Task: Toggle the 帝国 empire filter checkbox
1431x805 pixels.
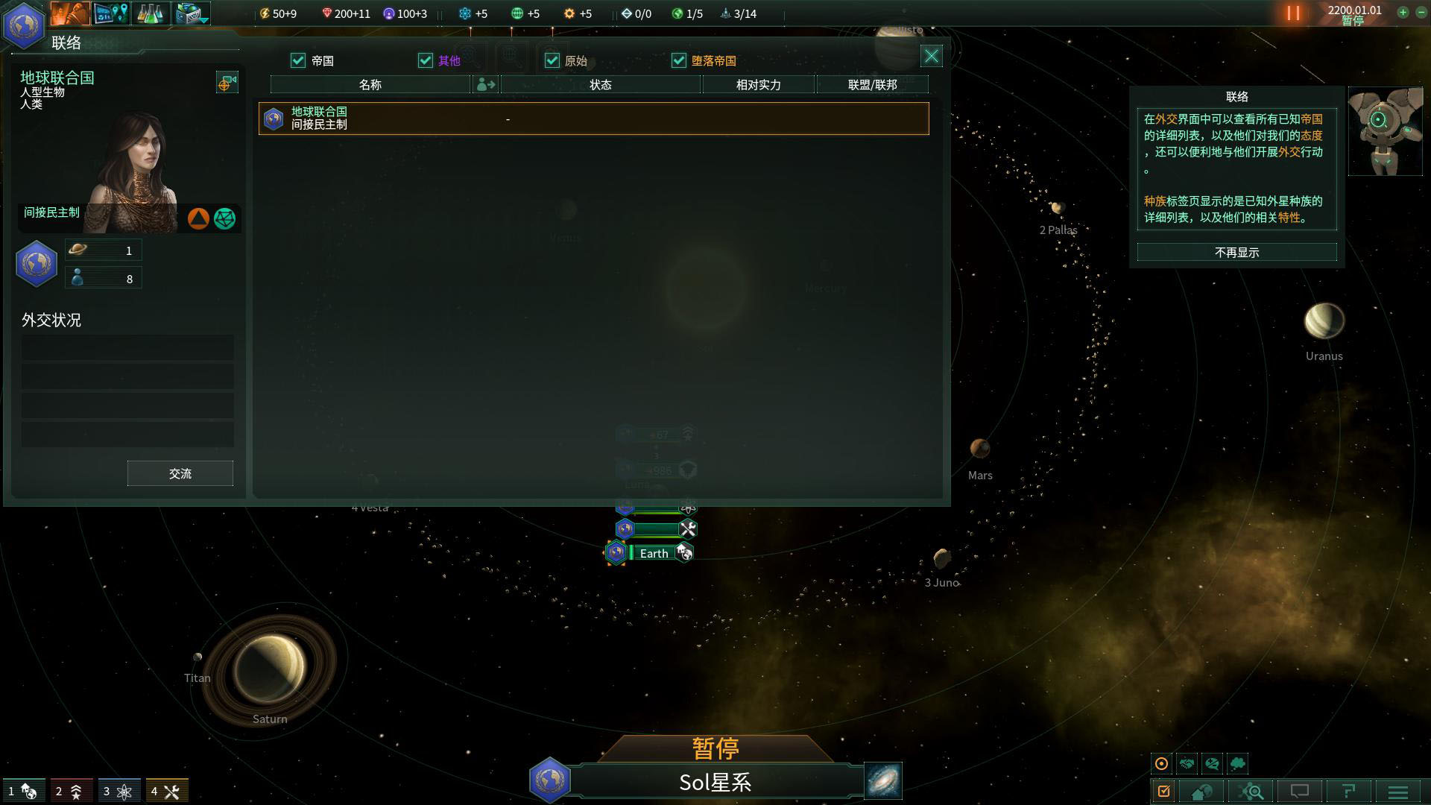Action: coord(299,60)
